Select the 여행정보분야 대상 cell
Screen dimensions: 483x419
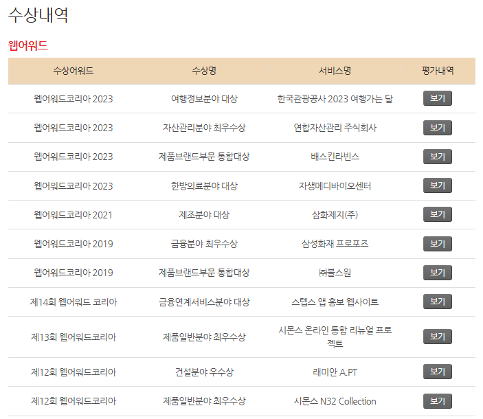[204, 99]
